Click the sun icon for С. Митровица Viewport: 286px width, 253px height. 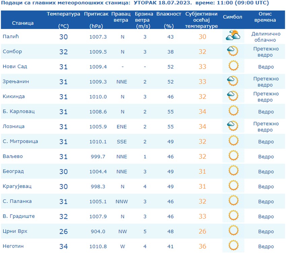click(x=234, y=140)
